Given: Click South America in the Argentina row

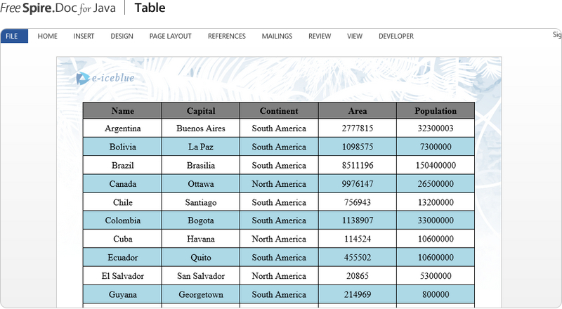Looking at the screenshot, I should coord(279,129).
